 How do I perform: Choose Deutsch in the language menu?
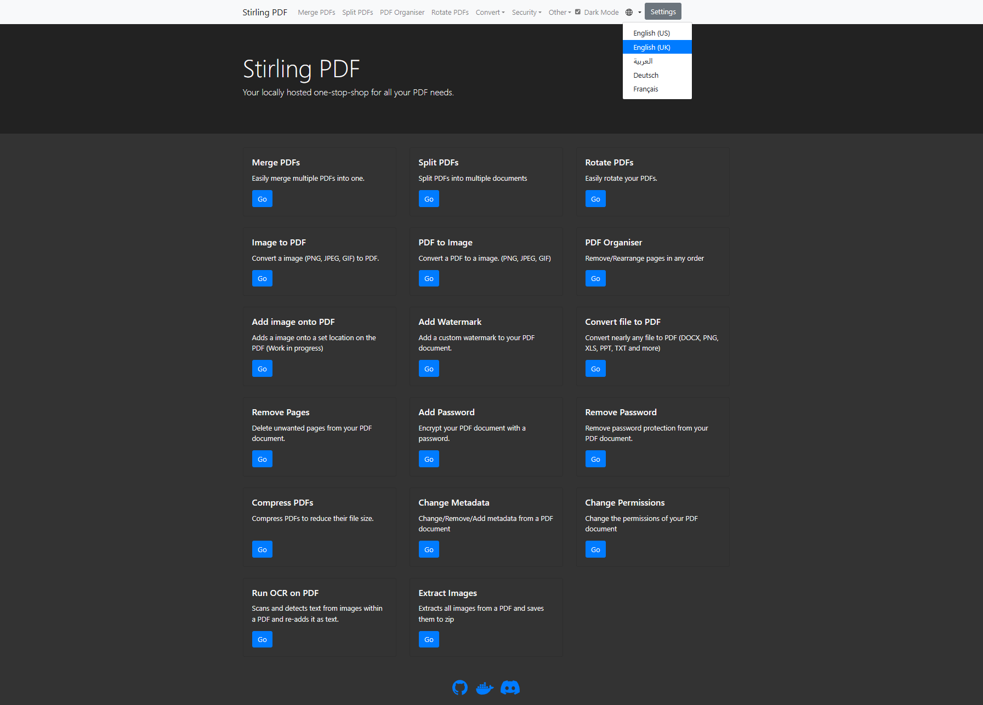646,75
